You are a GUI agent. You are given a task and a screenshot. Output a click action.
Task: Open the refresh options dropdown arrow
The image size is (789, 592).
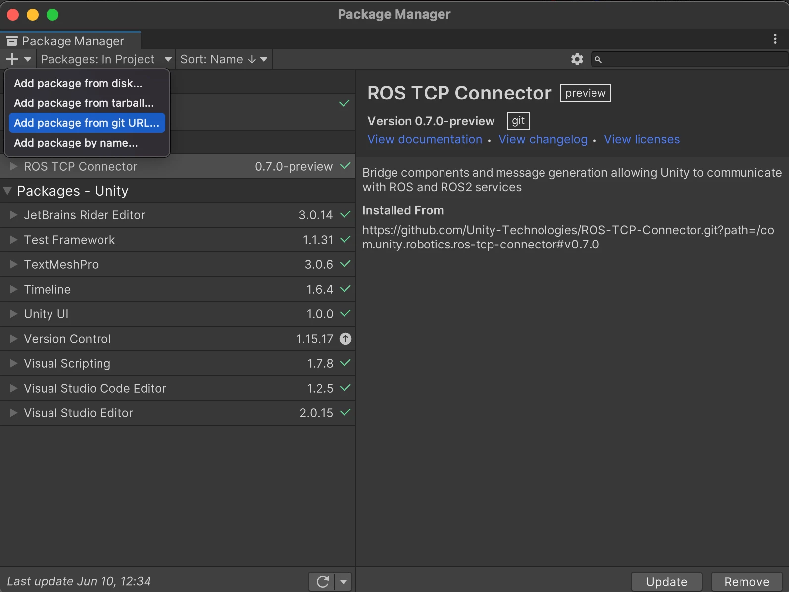coord(344,582)
